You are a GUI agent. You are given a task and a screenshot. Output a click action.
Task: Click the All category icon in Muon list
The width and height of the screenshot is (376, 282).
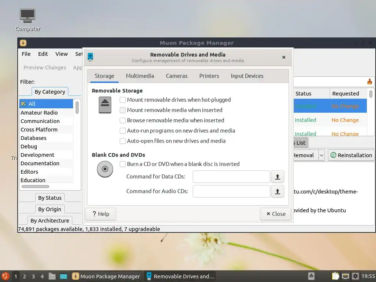(x=23, y=104)
